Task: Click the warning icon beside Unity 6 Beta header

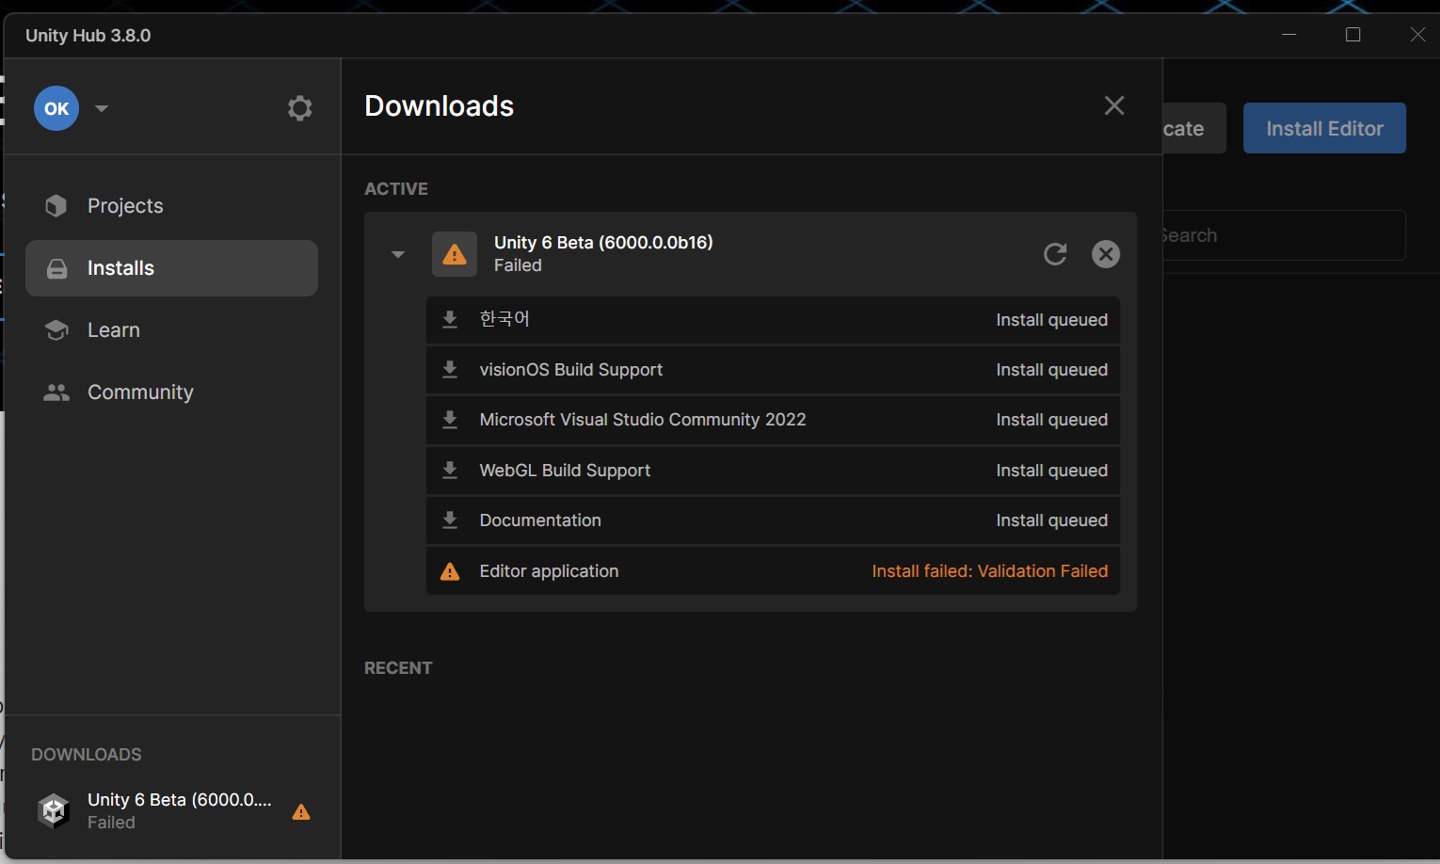Action: (455, 254)
